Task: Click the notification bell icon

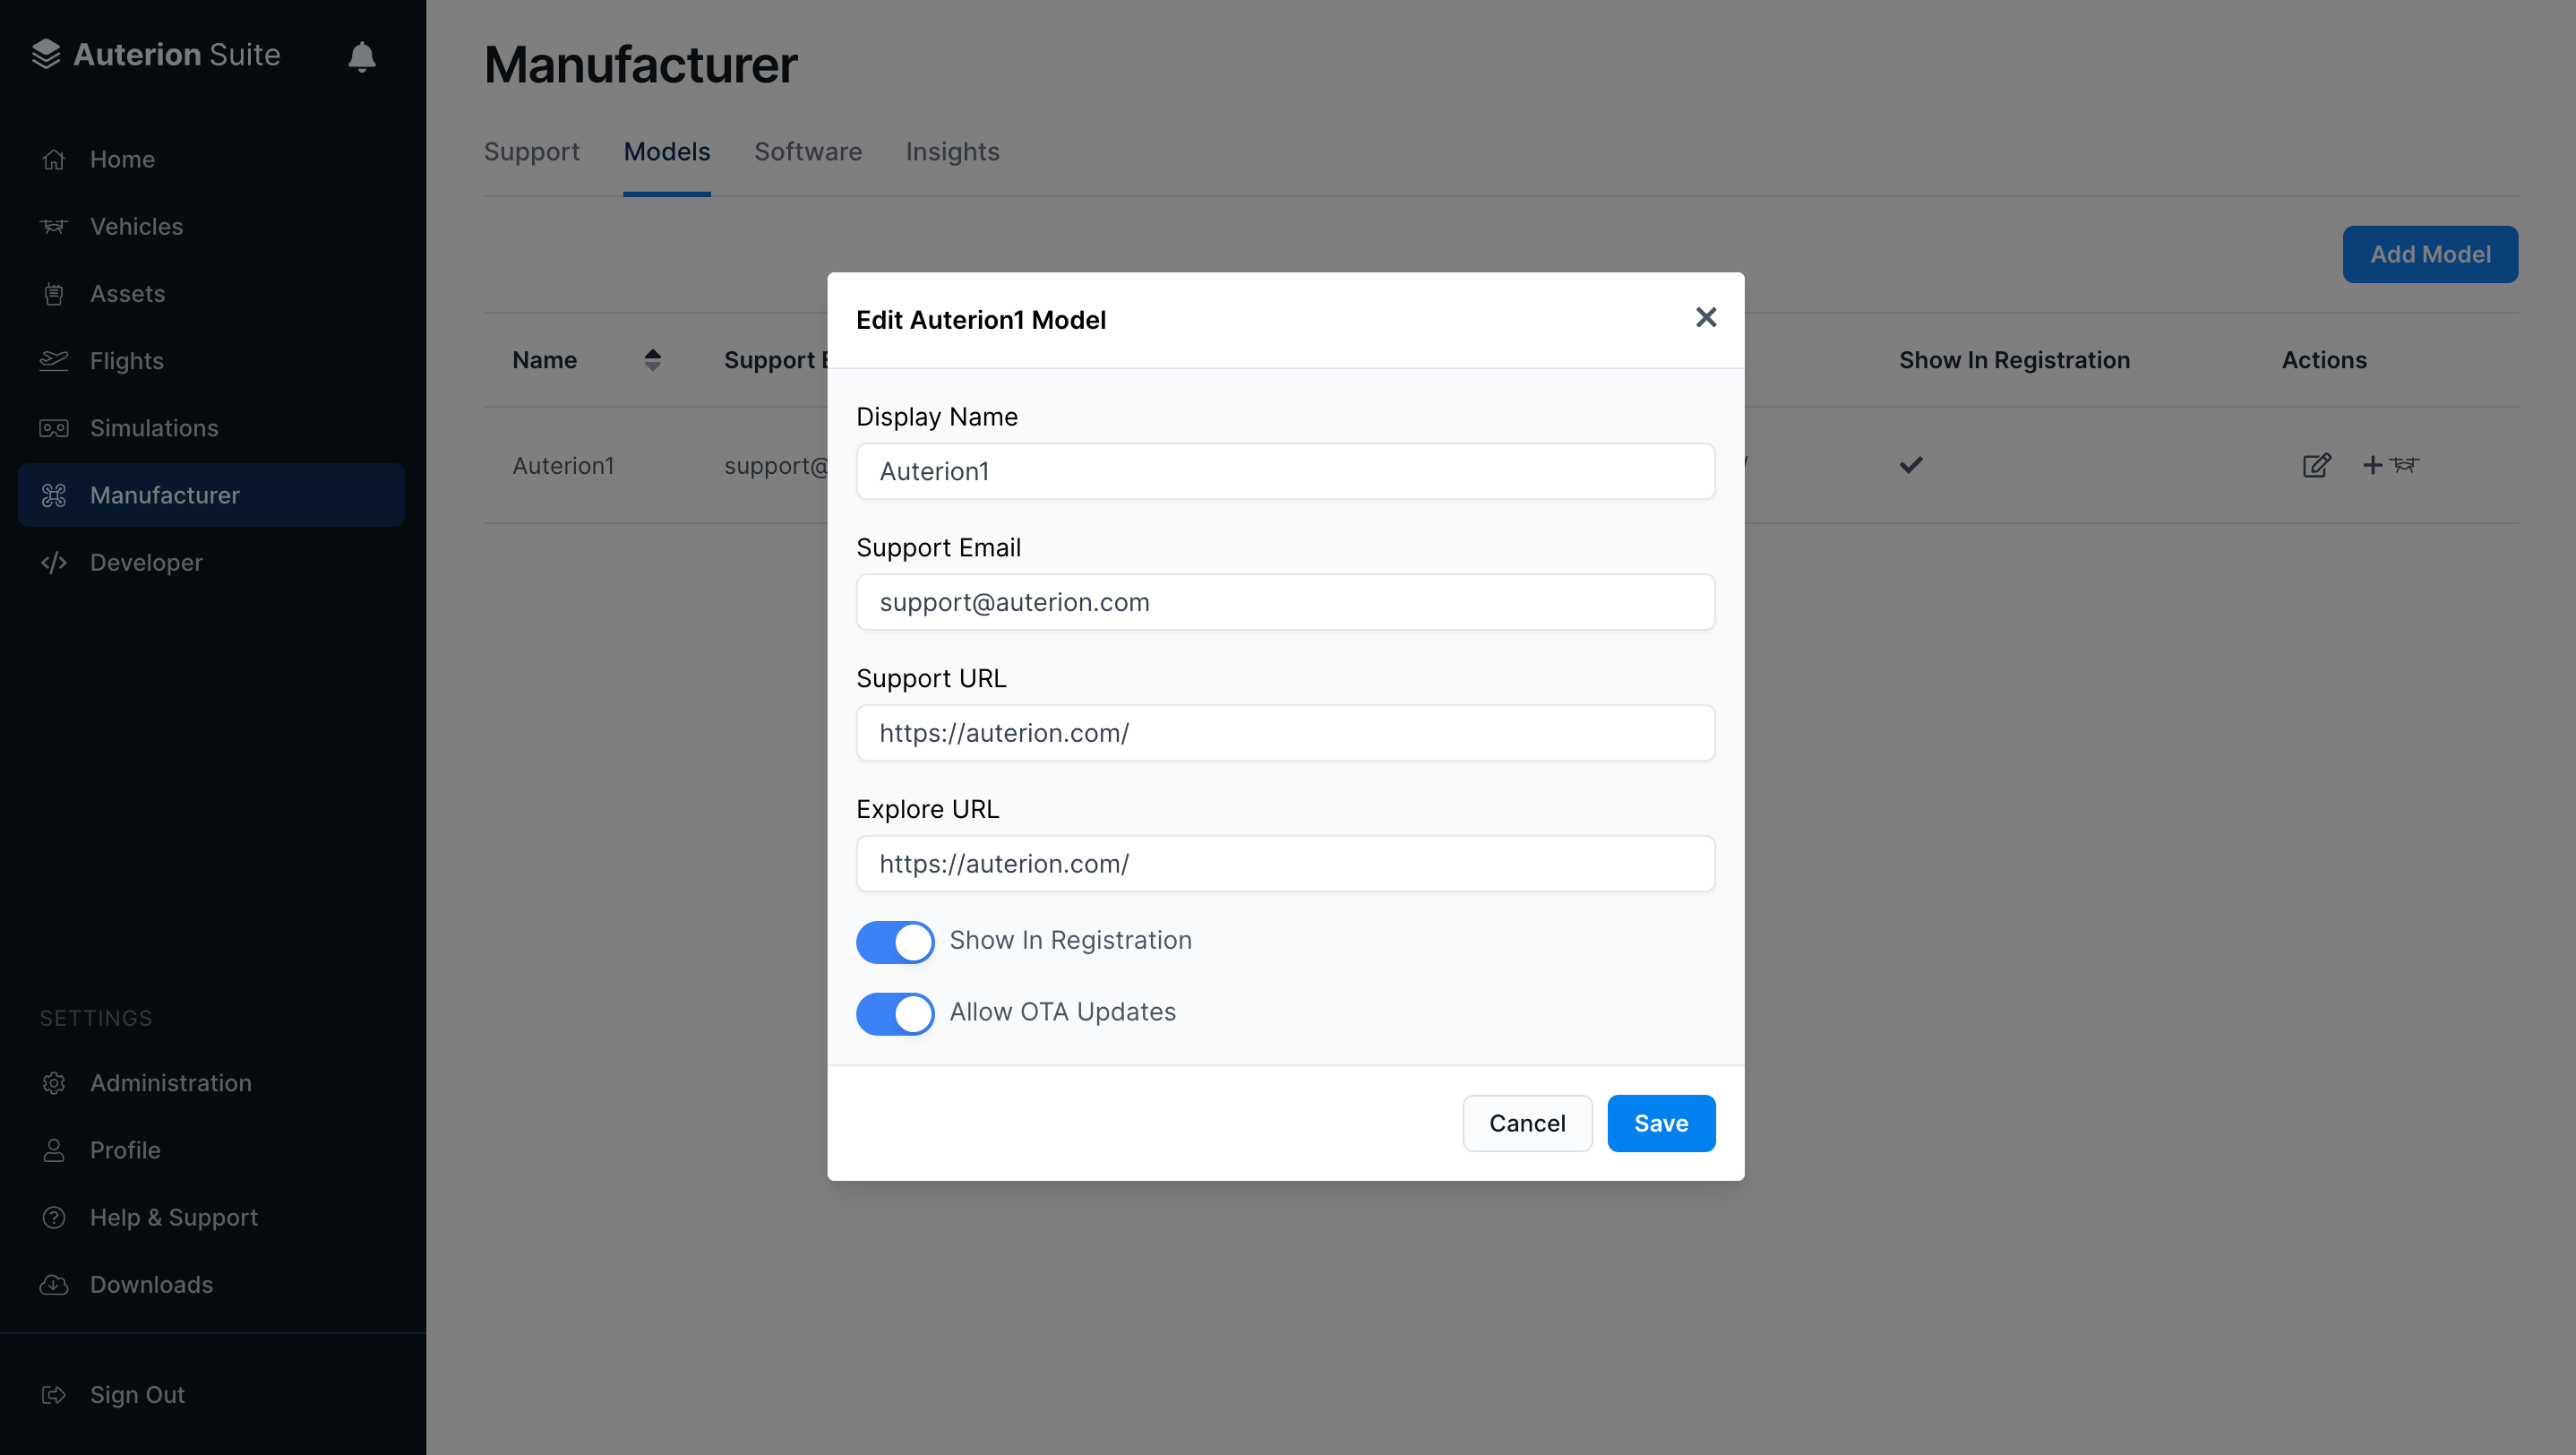Action: [x=361, y=57]
